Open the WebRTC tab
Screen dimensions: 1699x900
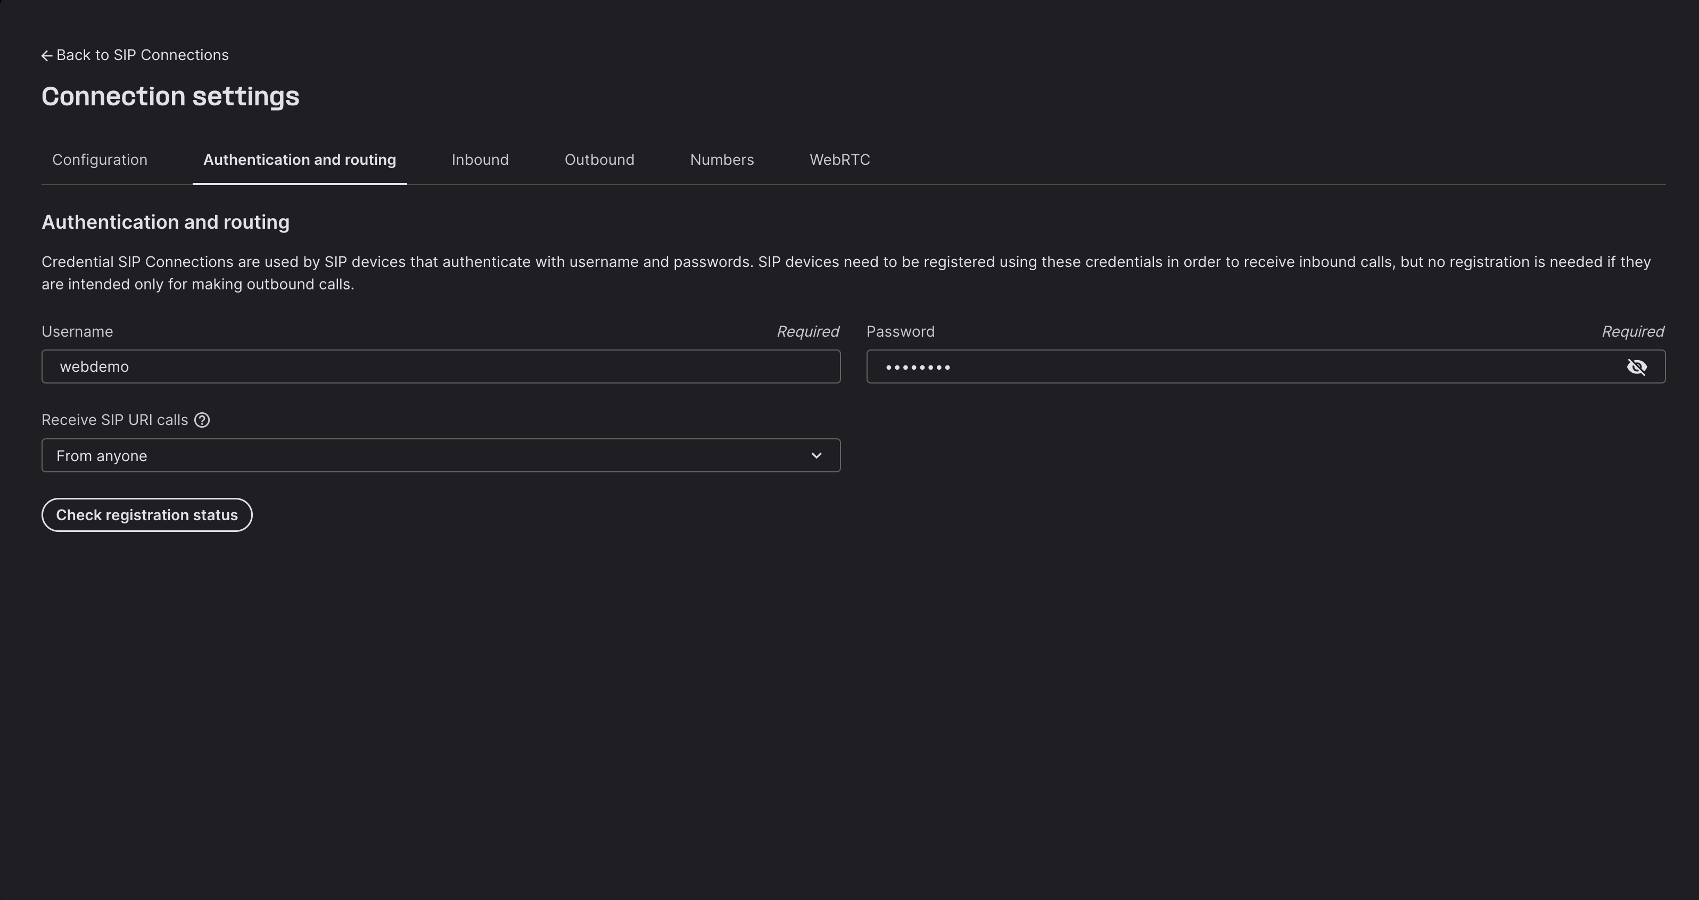[839, 160]
